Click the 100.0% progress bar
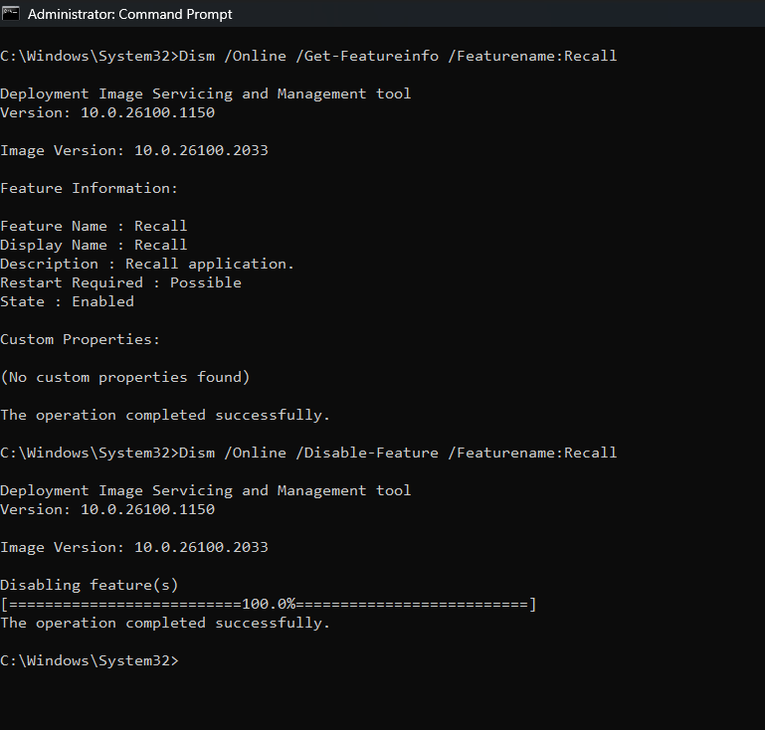 [x=269, y=604]
